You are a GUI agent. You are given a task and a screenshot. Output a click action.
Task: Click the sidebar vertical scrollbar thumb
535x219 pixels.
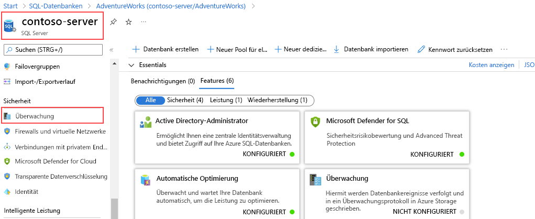pos(114,208)
